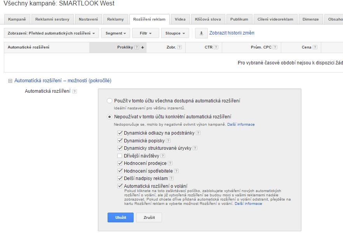The image size is (343, 246).
Task: Switch to the Klíčová slova tab
Action: pos(208,19)
